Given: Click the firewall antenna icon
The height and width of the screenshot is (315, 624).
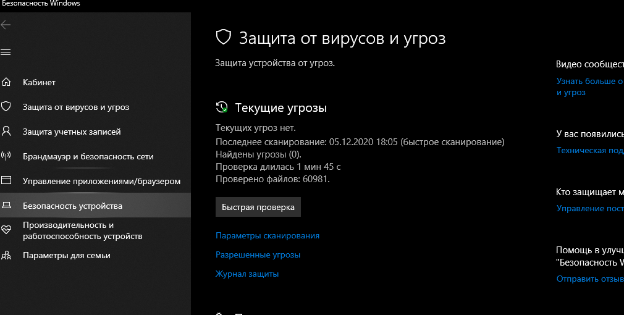Looking at the screenshot, I should [6, 156].
